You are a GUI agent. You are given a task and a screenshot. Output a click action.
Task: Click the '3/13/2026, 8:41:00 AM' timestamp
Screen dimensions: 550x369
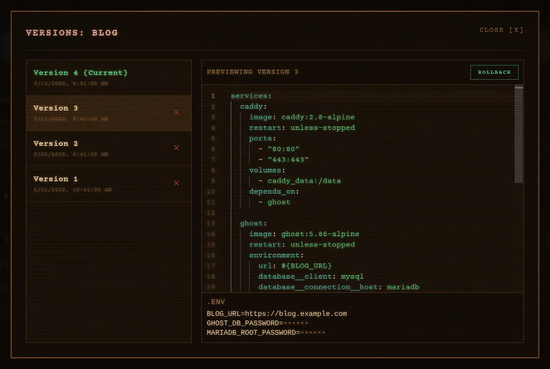[x=71, y=83]
